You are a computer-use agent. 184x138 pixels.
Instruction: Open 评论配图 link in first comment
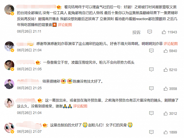[65, 25]
